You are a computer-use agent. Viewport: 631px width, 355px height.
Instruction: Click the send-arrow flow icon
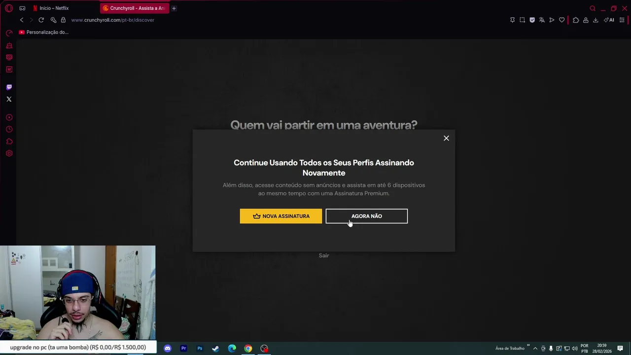552,20
